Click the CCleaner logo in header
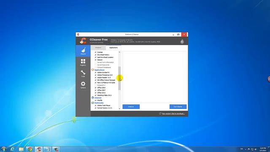 (83, 41)
